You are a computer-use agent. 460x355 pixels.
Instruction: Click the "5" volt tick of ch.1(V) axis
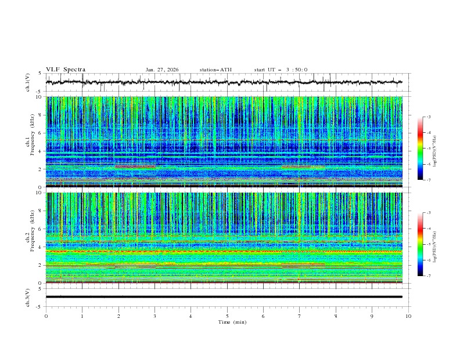pyautogui.click(x=40, y=73)
